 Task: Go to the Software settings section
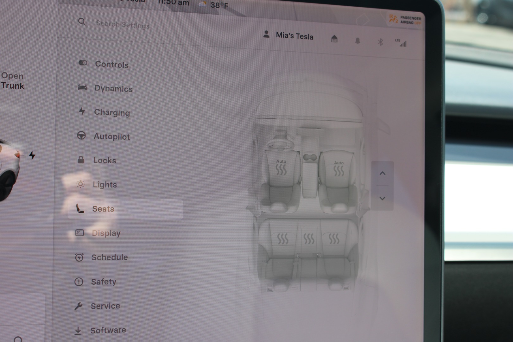tap(108, 330)
